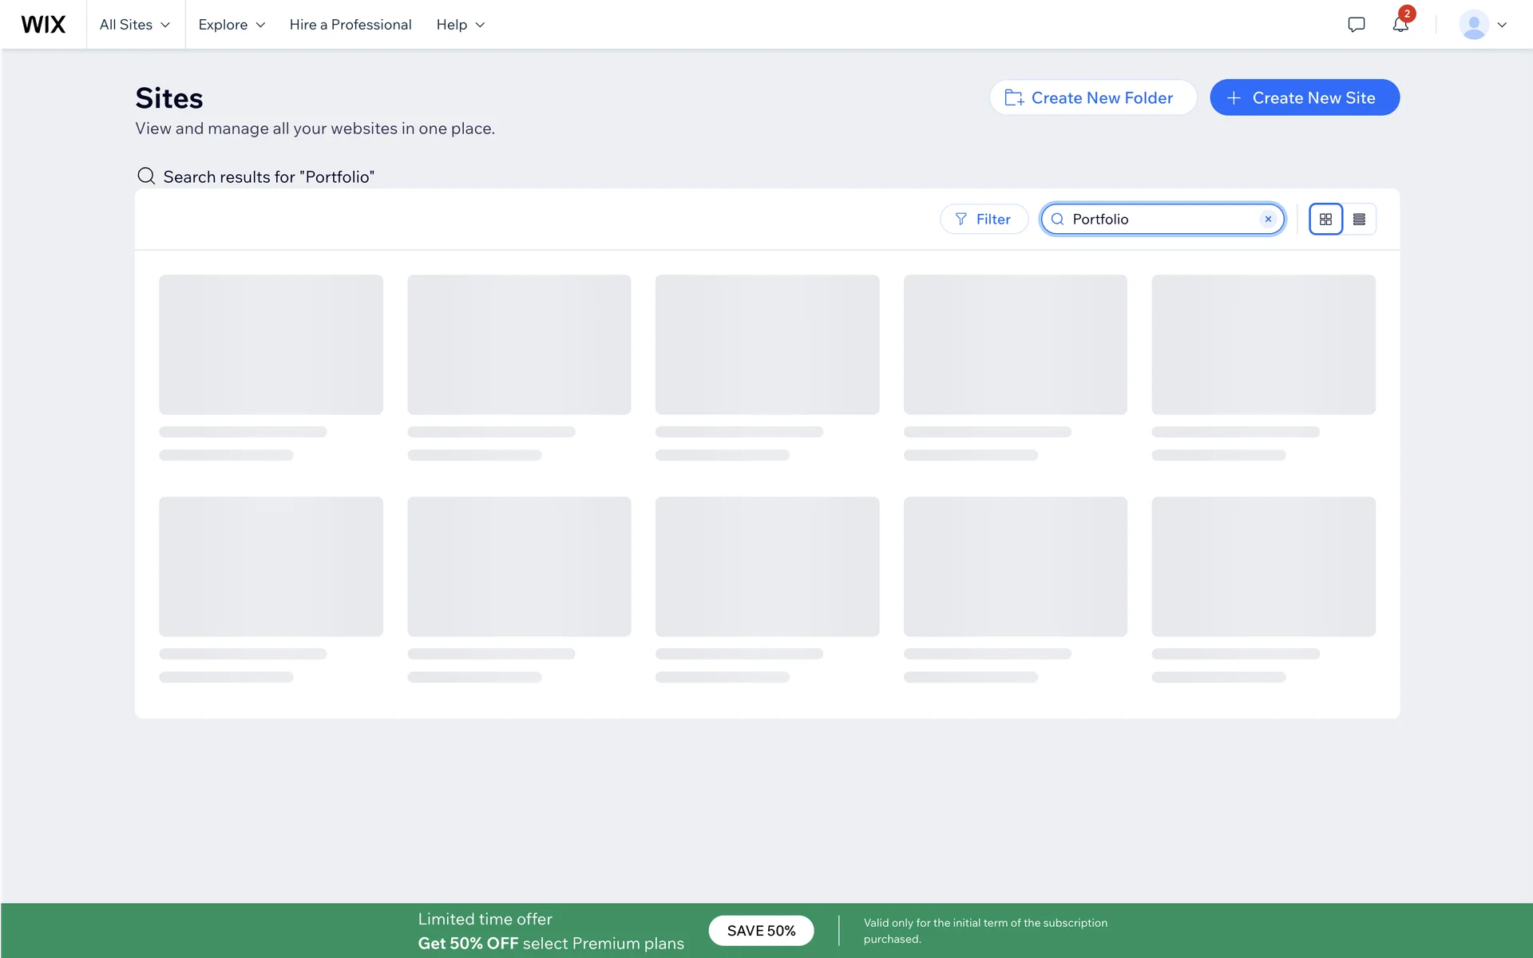Select the first loading site thumbnail
Image resolution: width=1533 pixels, height=958 pixels.
pos(271,345)
